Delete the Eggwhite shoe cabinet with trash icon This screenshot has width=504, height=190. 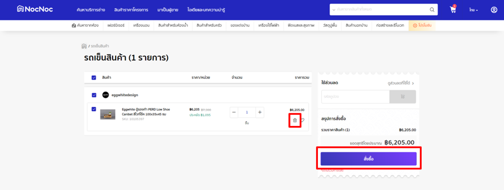[295, 120]
